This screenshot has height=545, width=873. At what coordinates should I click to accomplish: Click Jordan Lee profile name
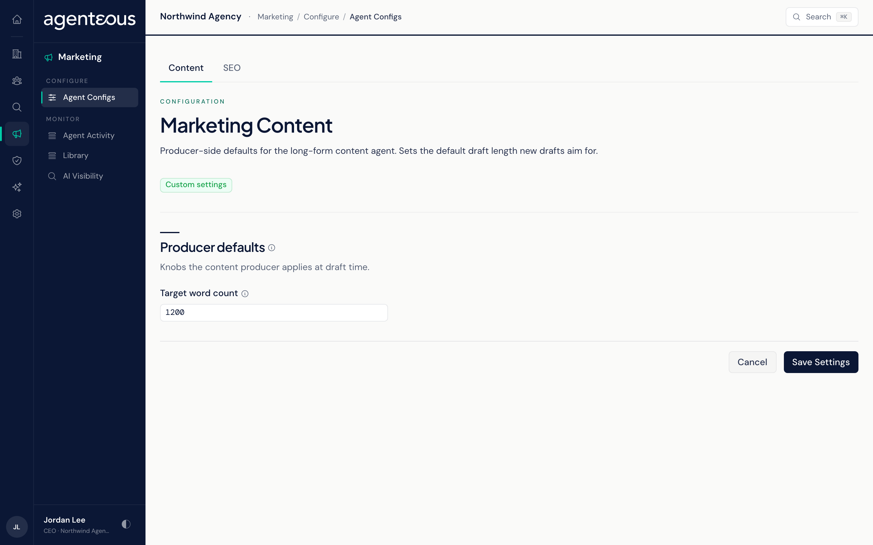(64, 520)
